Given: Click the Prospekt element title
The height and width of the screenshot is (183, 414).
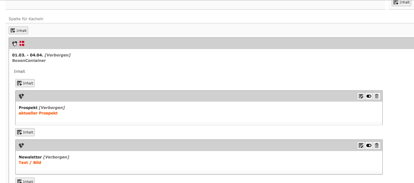Looking at the screenshot, I should (x=28, y=107).
